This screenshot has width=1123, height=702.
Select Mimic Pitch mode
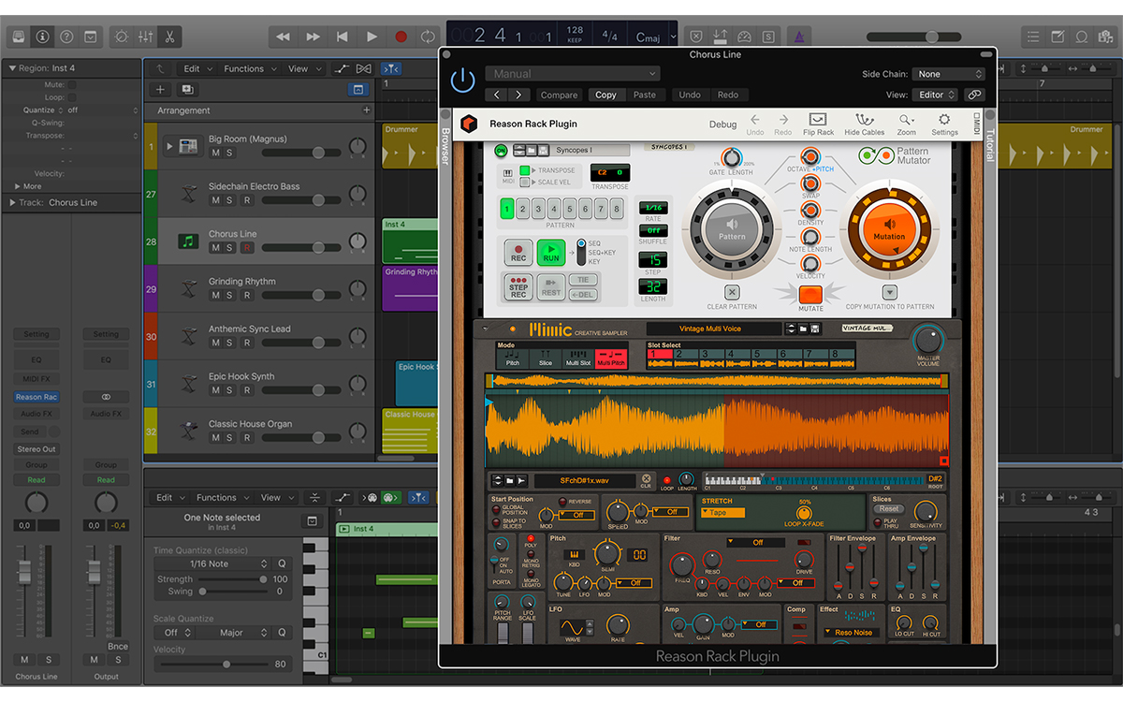tap(512, 358)
